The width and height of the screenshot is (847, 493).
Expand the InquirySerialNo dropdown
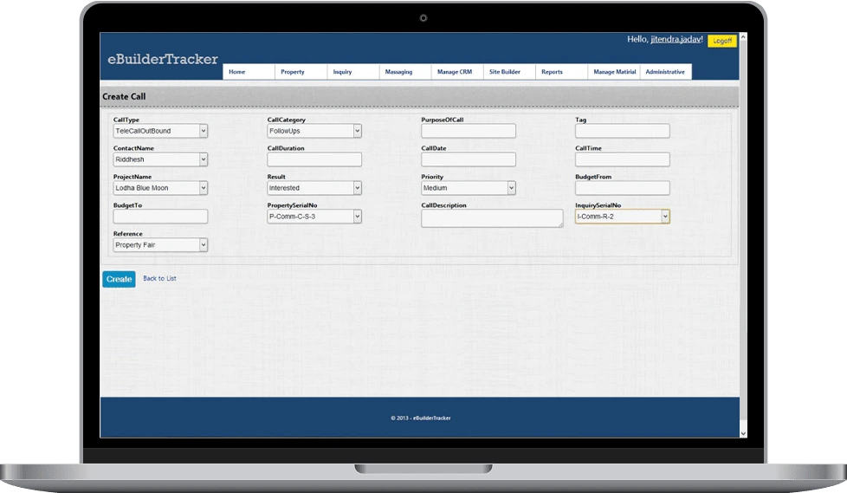[x=622, y=217]
